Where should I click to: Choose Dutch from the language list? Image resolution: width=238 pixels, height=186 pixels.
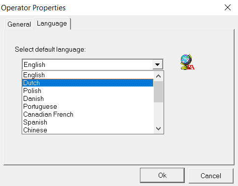click(x=88, y=83)
